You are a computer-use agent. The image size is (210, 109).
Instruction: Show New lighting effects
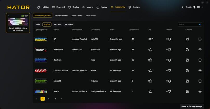pyautogui.click(x=38, y=25)
